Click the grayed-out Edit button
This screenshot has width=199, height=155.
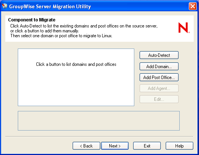point(159,99)
